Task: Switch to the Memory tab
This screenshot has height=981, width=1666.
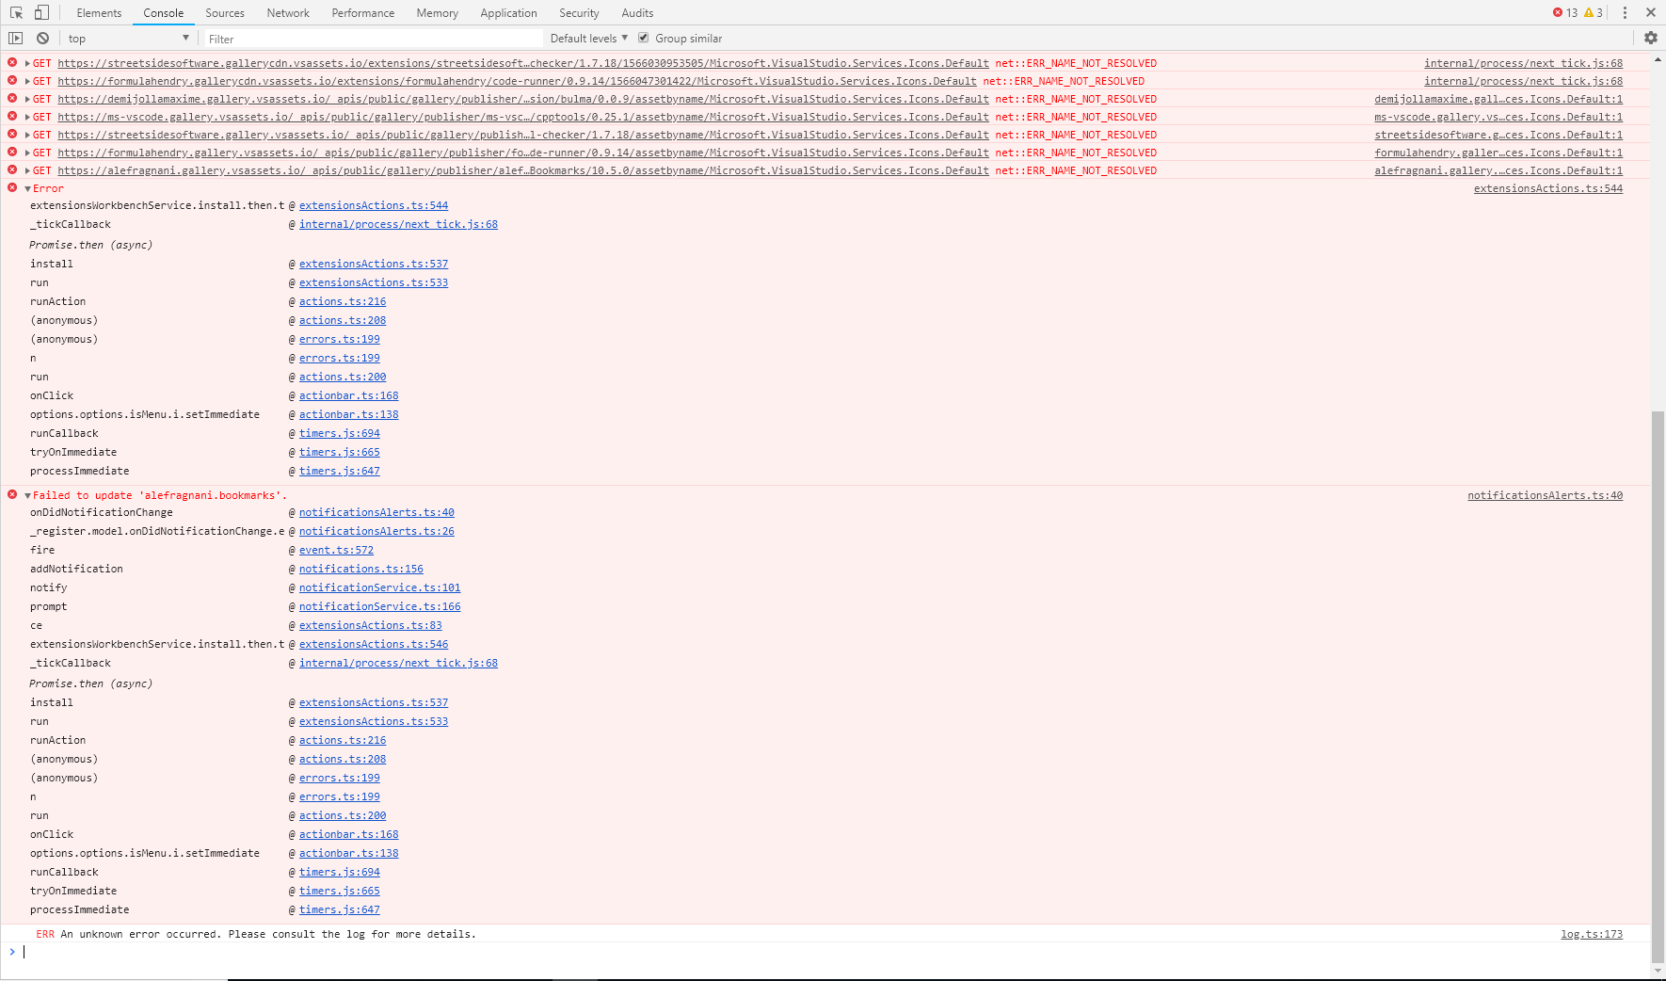Action: (x=437, y=12)
